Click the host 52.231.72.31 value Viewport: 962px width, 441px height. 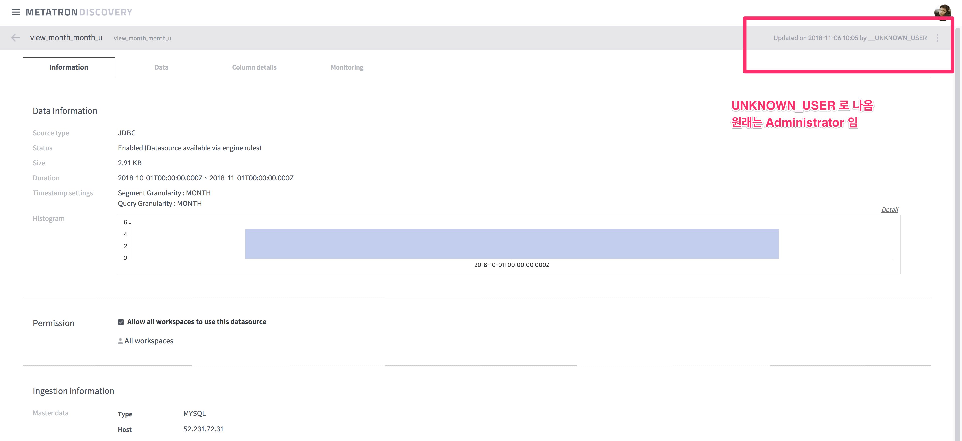(x=203, y=429)
